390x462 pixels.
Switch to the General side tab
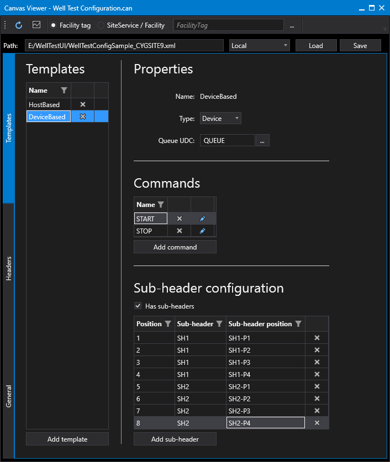pos(8,396)
